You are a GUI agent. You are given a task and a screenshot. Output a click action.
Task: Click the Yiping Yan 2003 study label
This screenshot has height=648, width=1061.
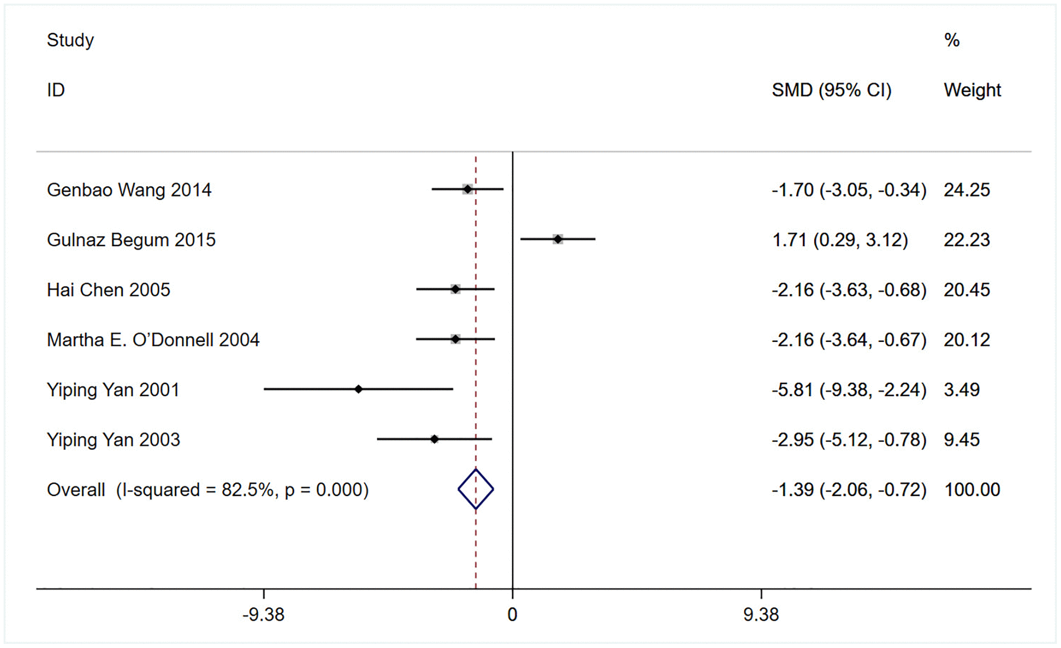113,440
